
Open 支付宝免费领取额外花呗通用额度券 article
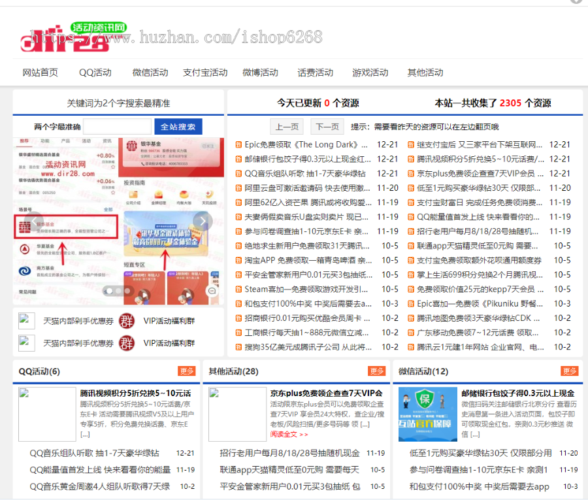coord(480,261)
